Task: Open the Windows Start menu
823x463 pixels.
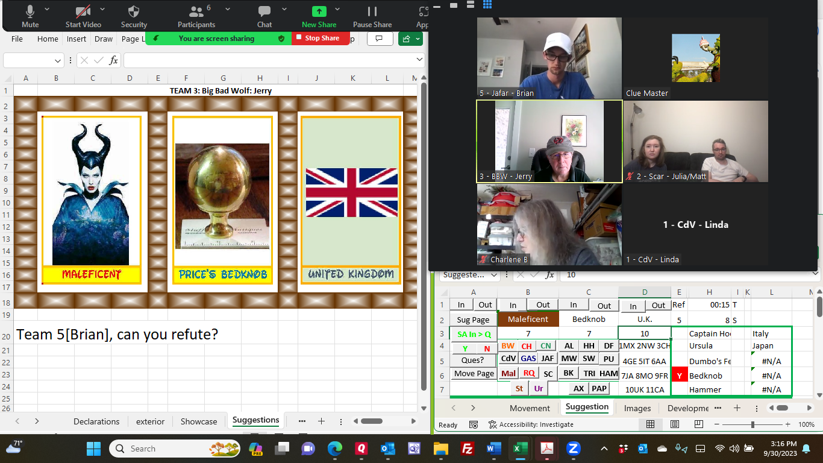Action: [94, 449]
